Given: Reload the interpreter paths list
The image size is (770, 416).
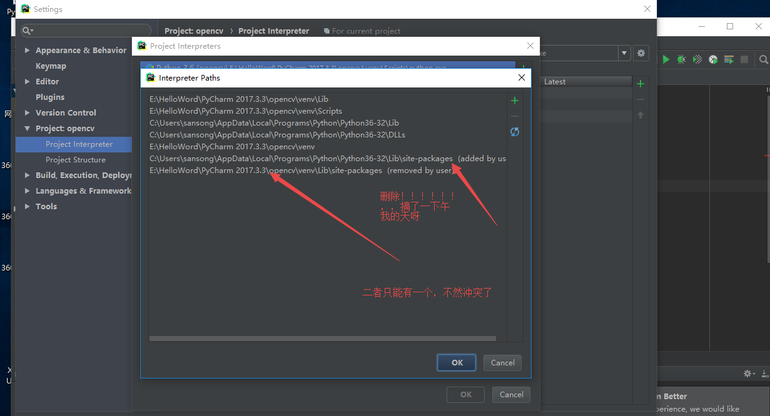Looking at the screenshot, I should coord(515,132).
